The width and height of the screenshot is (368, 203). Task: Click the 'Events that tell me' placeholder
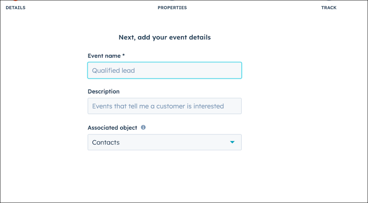pyautogui.click(x=158, y=106)
